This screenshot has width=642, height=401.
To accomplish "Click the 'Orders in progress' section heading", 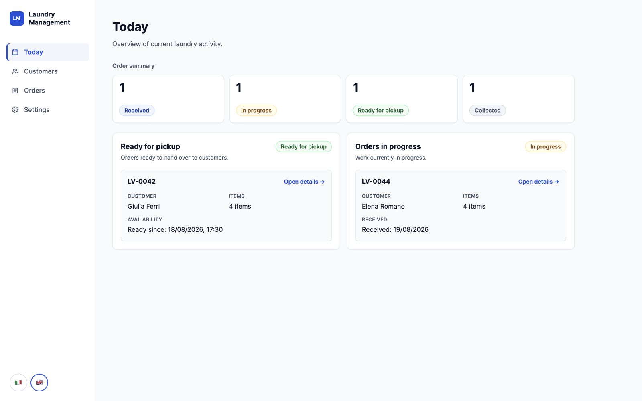I will coord(388,146).
